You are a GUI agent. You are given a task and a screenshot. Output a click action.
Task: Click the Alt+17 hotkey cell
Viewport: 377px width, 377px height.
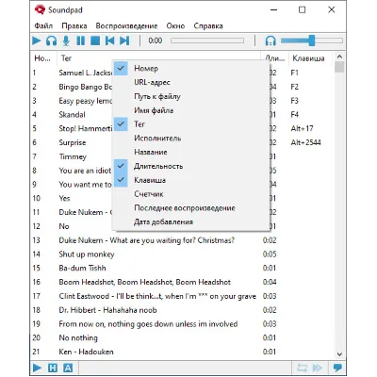302,128
